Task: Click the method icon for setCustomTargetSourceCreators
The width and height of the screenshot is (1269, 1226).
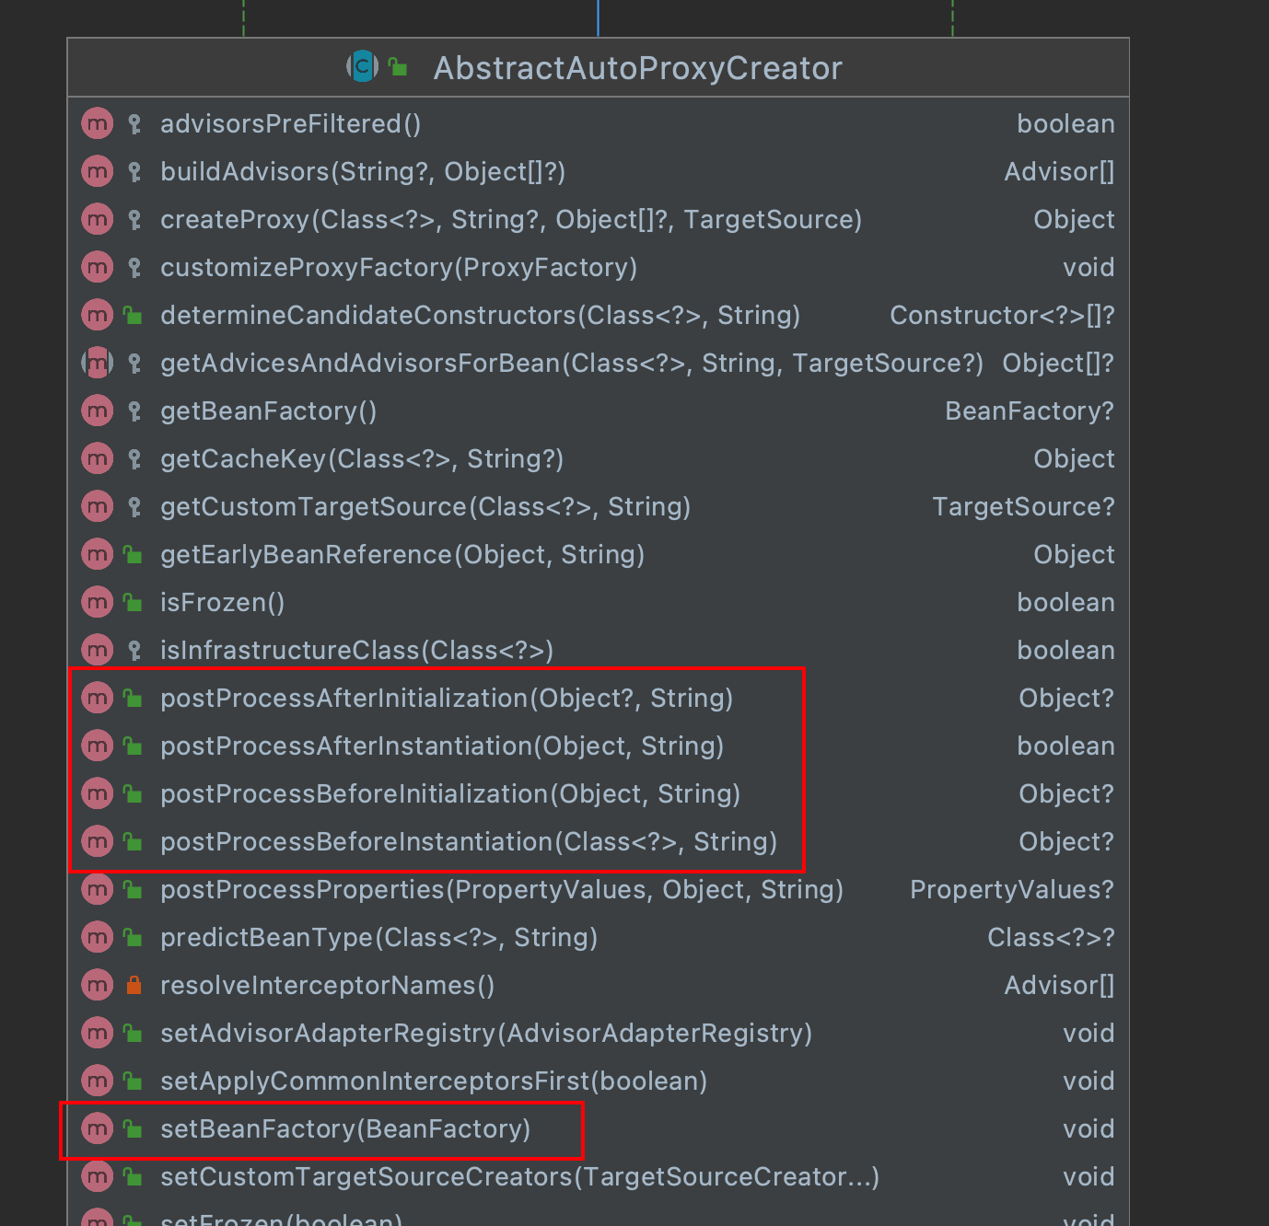Action: (97, 1176)
